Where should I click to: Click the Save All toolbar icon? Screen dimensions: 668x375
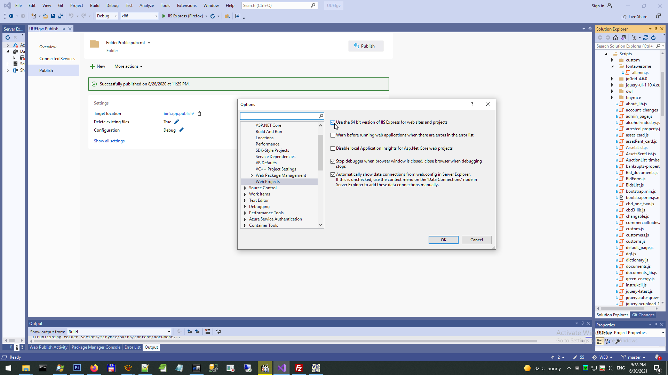(61, 16)
